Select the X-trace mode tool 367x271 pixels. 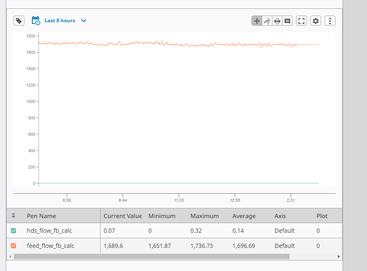[x=267, y=21]
